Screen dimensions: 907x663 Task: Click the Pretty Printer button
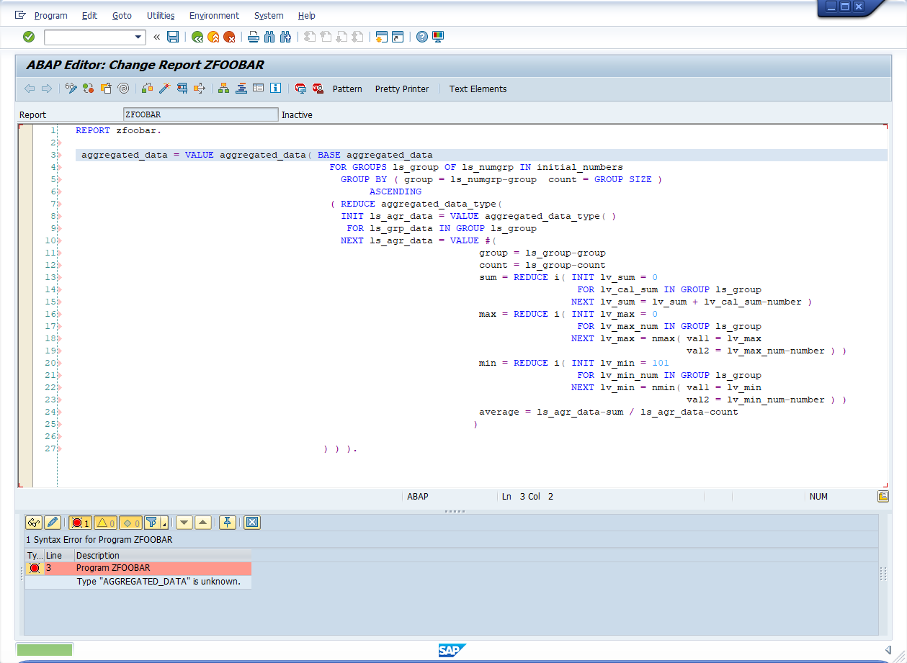(x=401, y=89)
